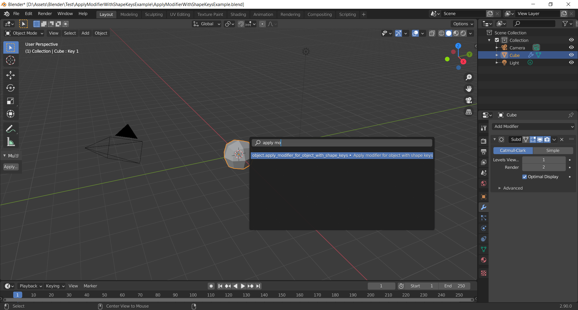Viewport: 578px width, 310px height.
Task: Expand Cube in outliner tree
Action: [497, 55]
